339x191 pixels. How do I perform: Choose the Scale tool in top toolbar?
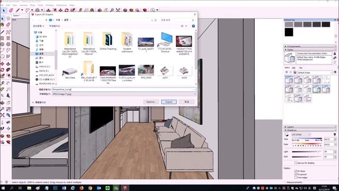pos(73,10)
